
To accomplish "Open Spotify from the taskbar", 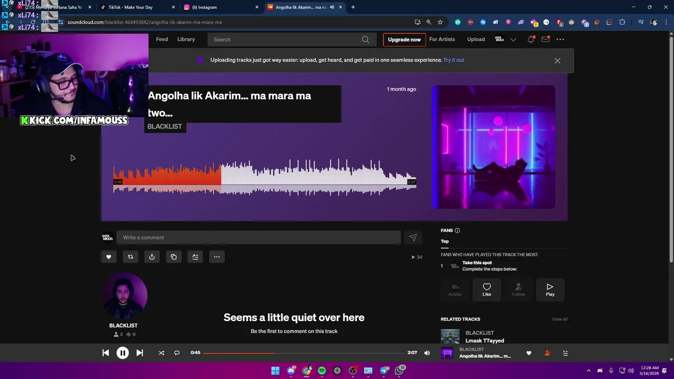I will pyautogui.click(x=322, y=371).
